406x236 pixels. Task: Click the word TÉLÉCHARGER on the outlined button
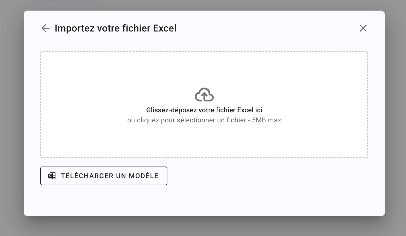[87, 176]
